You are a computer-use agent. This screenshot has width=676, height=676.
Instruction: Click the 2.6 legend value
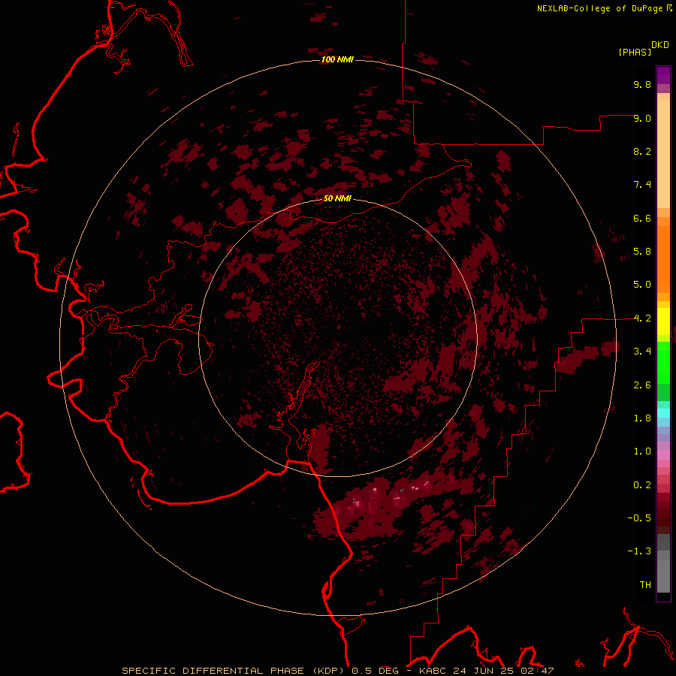coord(642,385)
